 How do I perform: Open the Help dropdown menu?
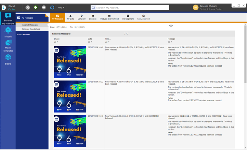coord(61,7)
